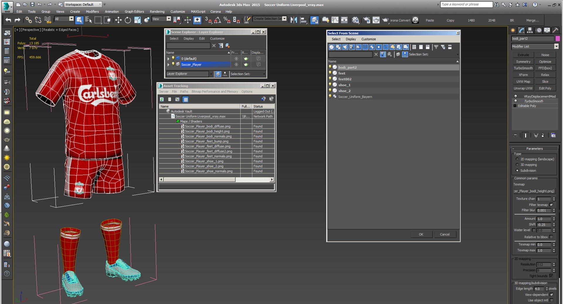Click the Asset Tracking horizontal scrollbar
The height and width of the screenshot is (304, 563).
coord(216,179)
